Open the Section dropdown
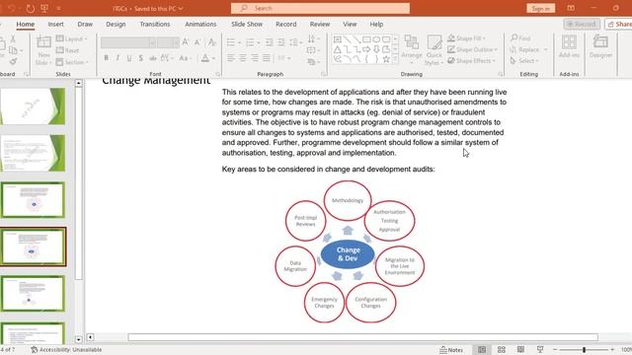 (x=72, y=62)
